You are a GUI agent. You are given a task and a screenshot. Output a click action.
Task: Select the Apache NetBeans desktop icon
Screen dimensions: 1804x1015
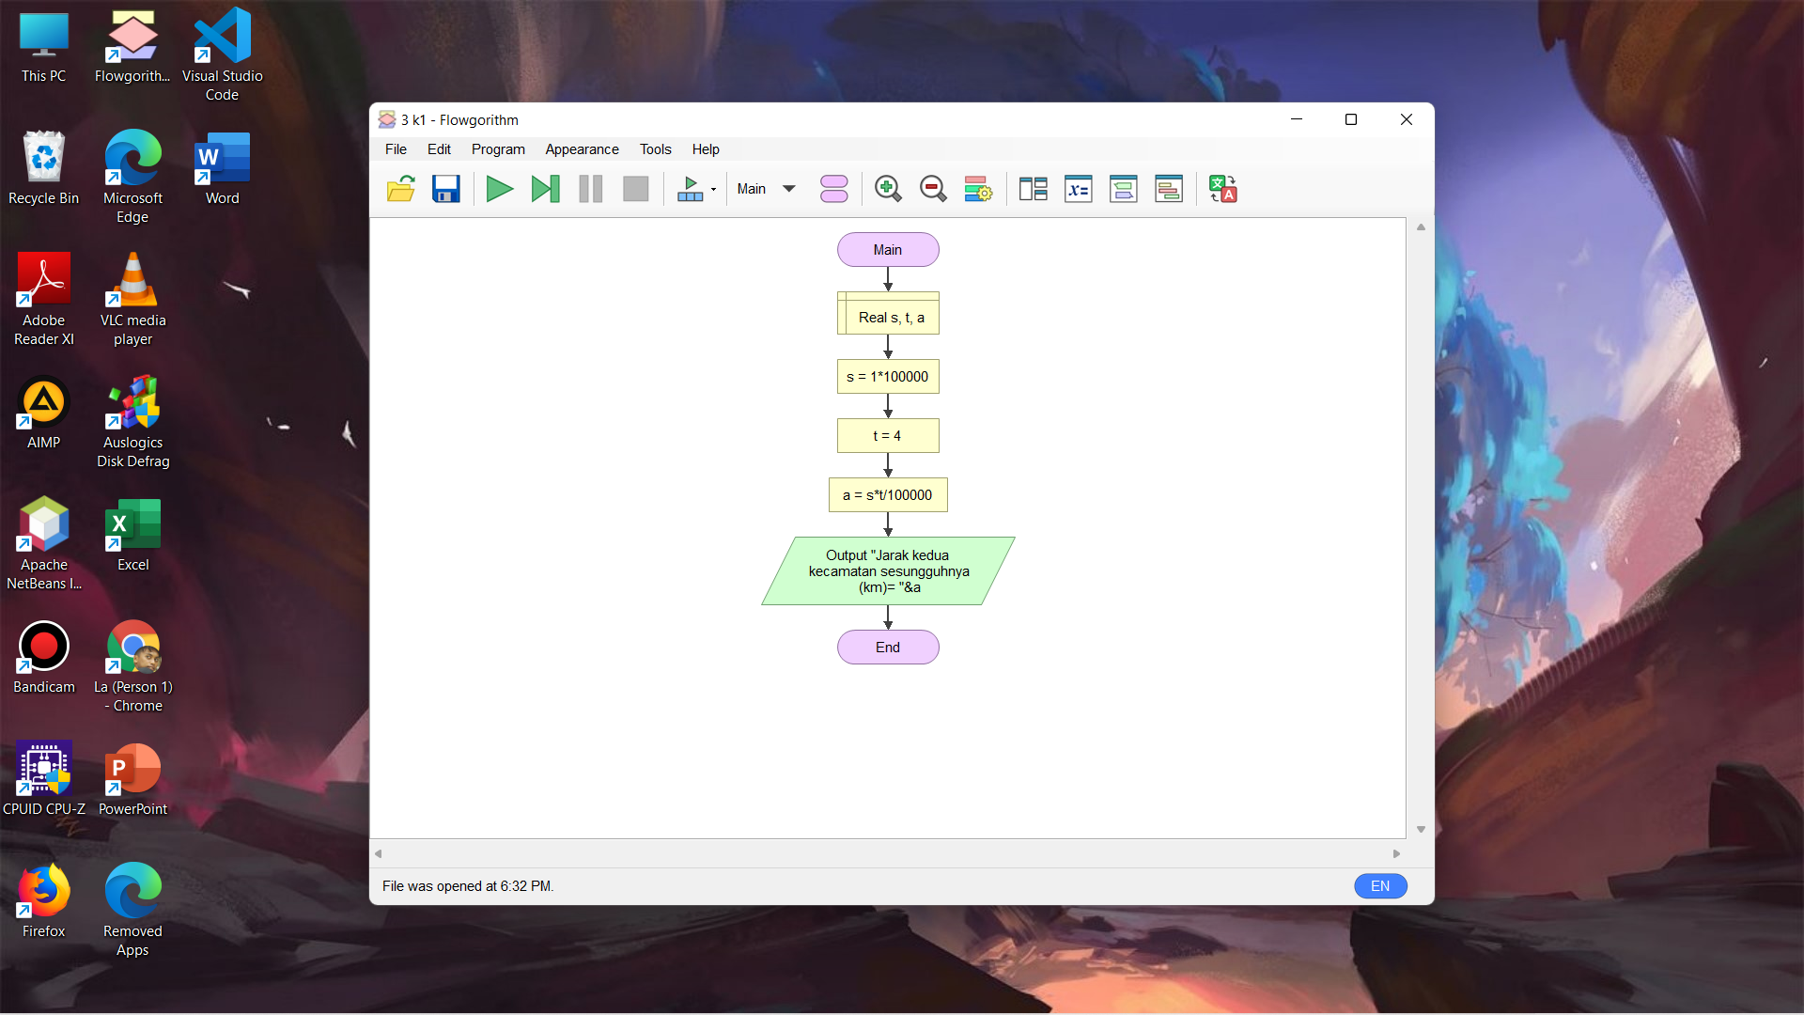coord(44,545)
